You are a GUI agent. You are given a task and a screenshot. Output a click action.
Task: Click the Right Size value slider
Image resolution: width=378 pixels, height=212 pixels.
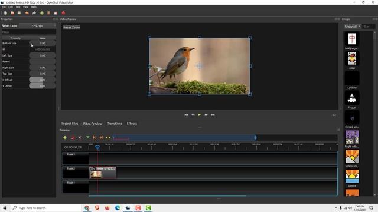click(x=43, y=68)
